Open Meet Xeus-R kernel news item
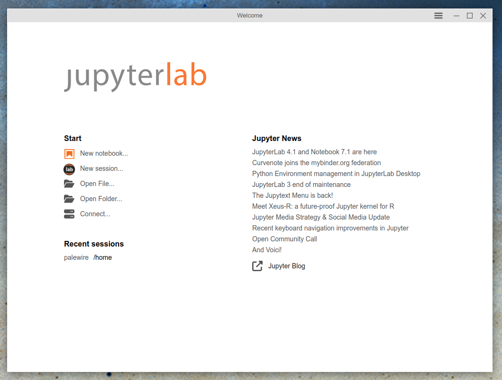The width and height of the screenshot is (502, 380). [x=323, y=206]
